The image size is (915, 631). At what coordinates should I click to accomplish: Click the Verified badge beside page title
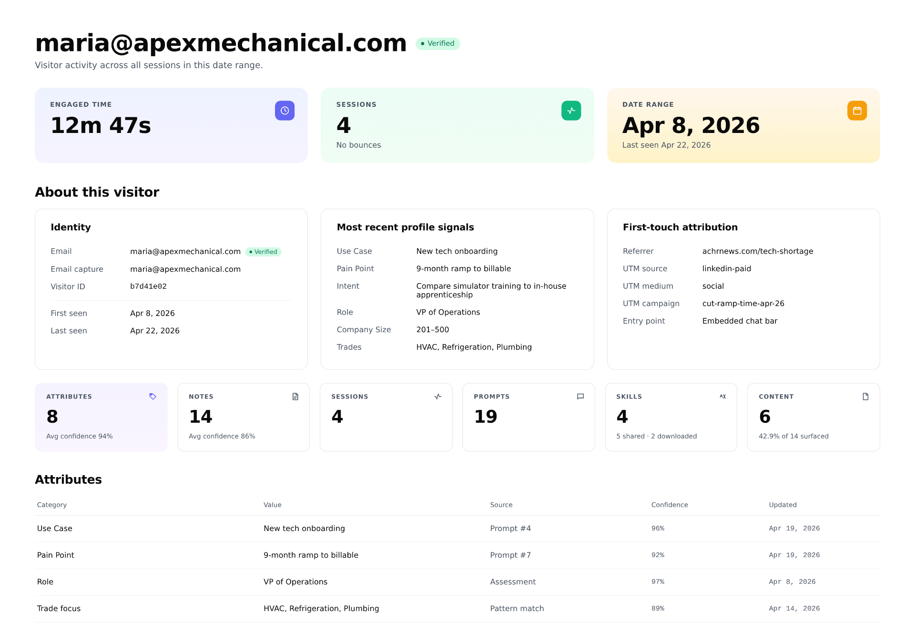[x=437, y=43]
